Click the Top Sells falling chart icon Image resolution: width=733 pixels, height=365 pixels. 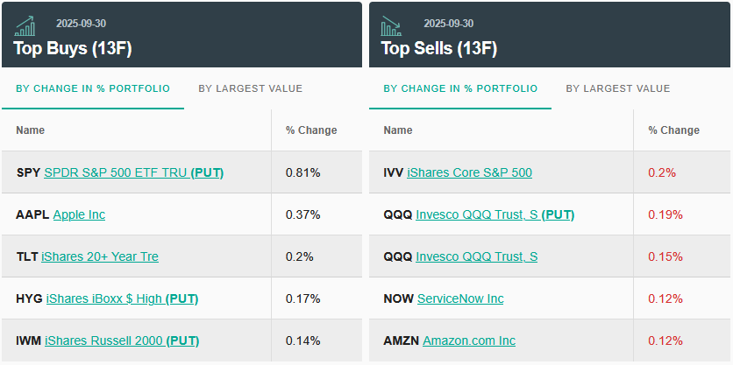391,26
